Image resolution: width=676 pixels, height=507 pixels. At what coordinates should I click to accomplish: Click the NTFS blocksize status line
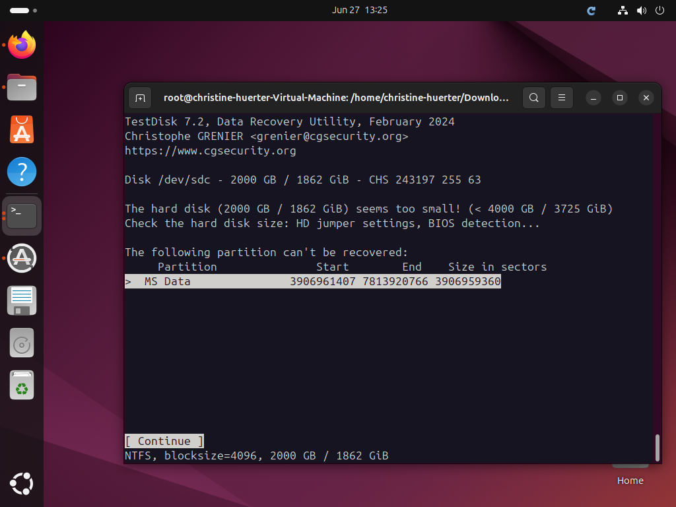pos(257,456)
